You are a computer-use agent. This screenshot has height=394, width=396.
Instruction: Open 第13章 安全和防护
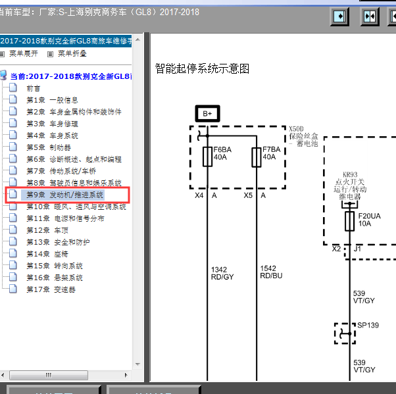[x=58, y=242]
